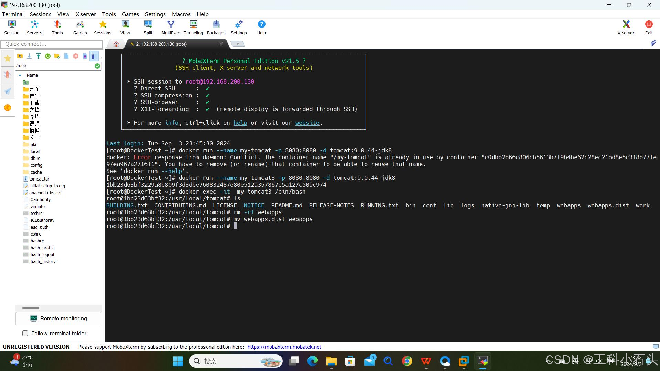Select the tomcat.tar file

point(39,179)
